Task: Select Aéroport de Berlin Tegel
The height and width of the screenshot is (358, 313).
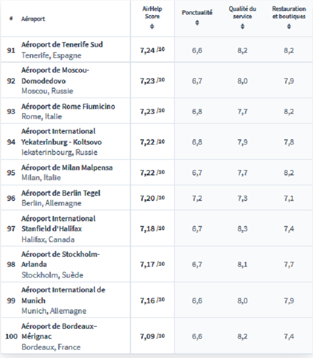Action: tap(61, 193)
